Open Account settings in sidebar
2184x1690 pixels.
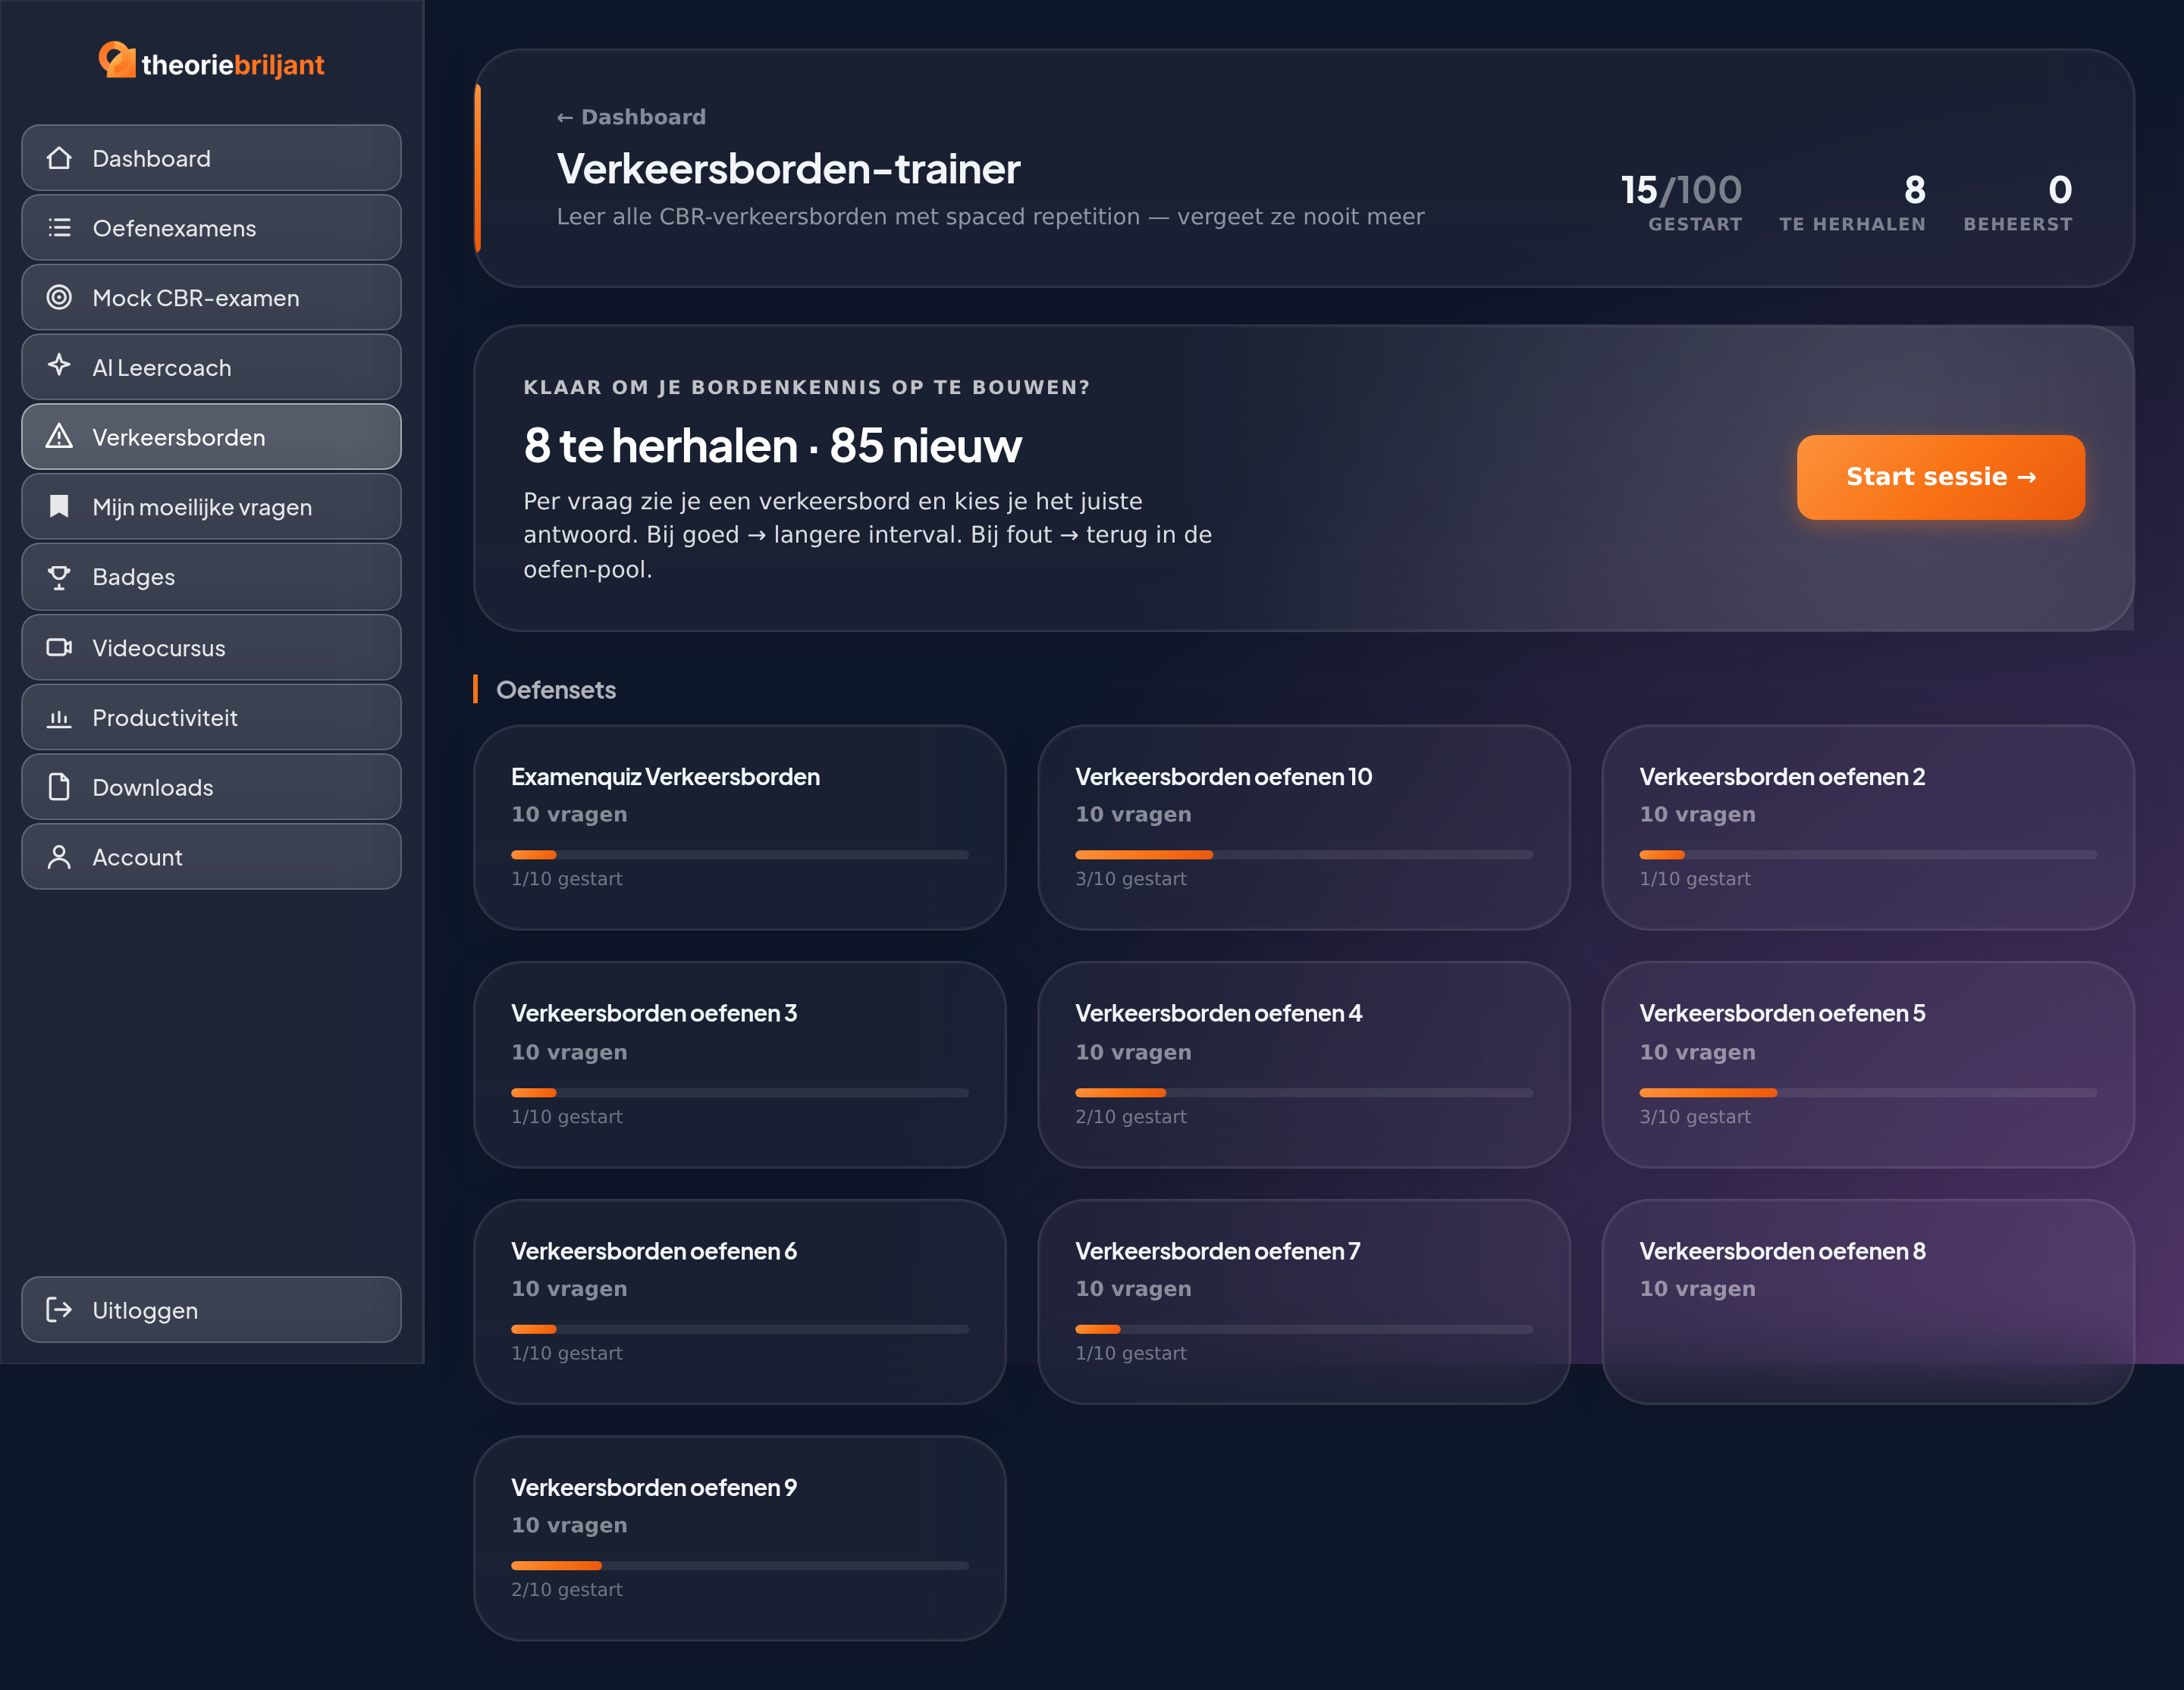click(211, 856)
